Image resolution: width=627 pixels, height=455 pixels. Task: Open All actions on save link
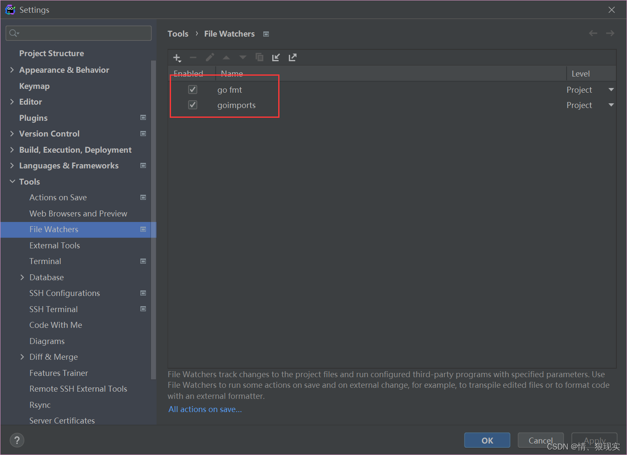[x=205, y=409]
